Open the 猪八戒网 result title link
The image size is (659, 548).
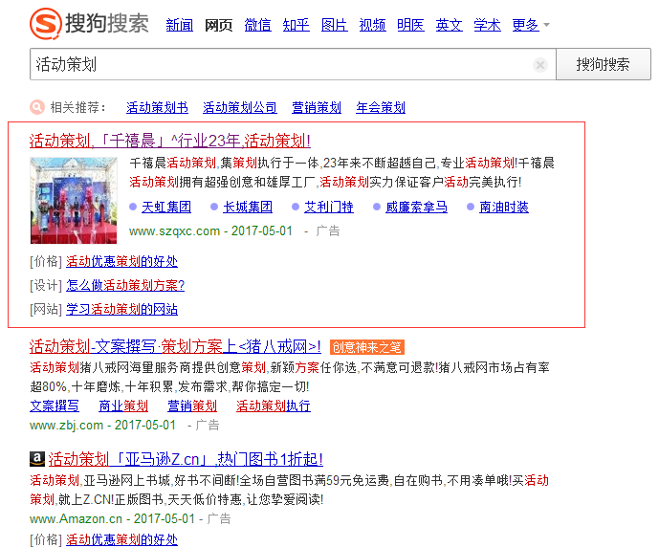[174, 346]
